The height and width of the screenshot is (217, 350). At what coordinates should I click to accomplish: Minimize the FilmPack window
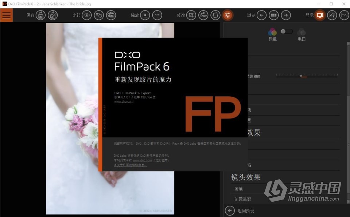pos(319,4)
